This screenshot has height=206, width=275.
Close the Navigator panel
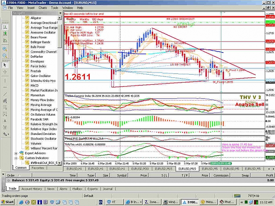(x=60, y=13)
